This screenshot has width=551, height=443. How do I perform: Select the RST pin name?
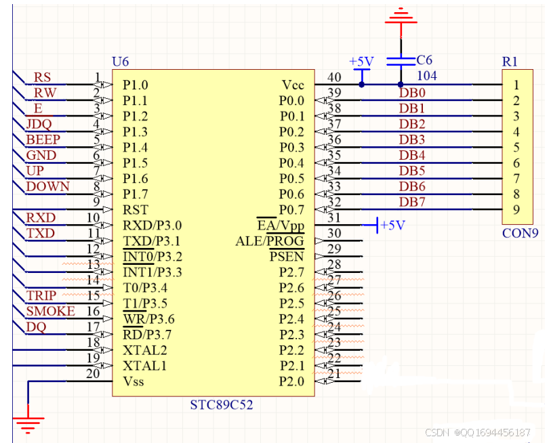[136, 210]
